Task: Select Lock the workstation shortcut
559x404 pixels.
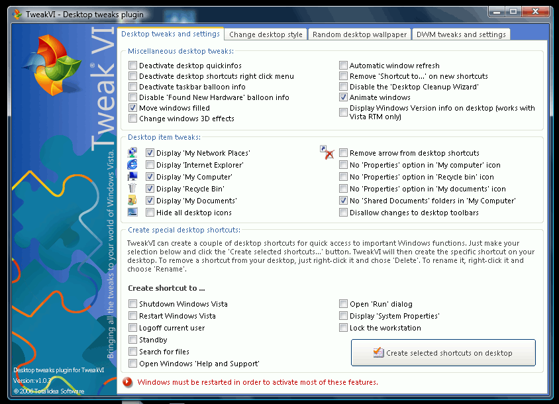Action: tap(343, 328)
